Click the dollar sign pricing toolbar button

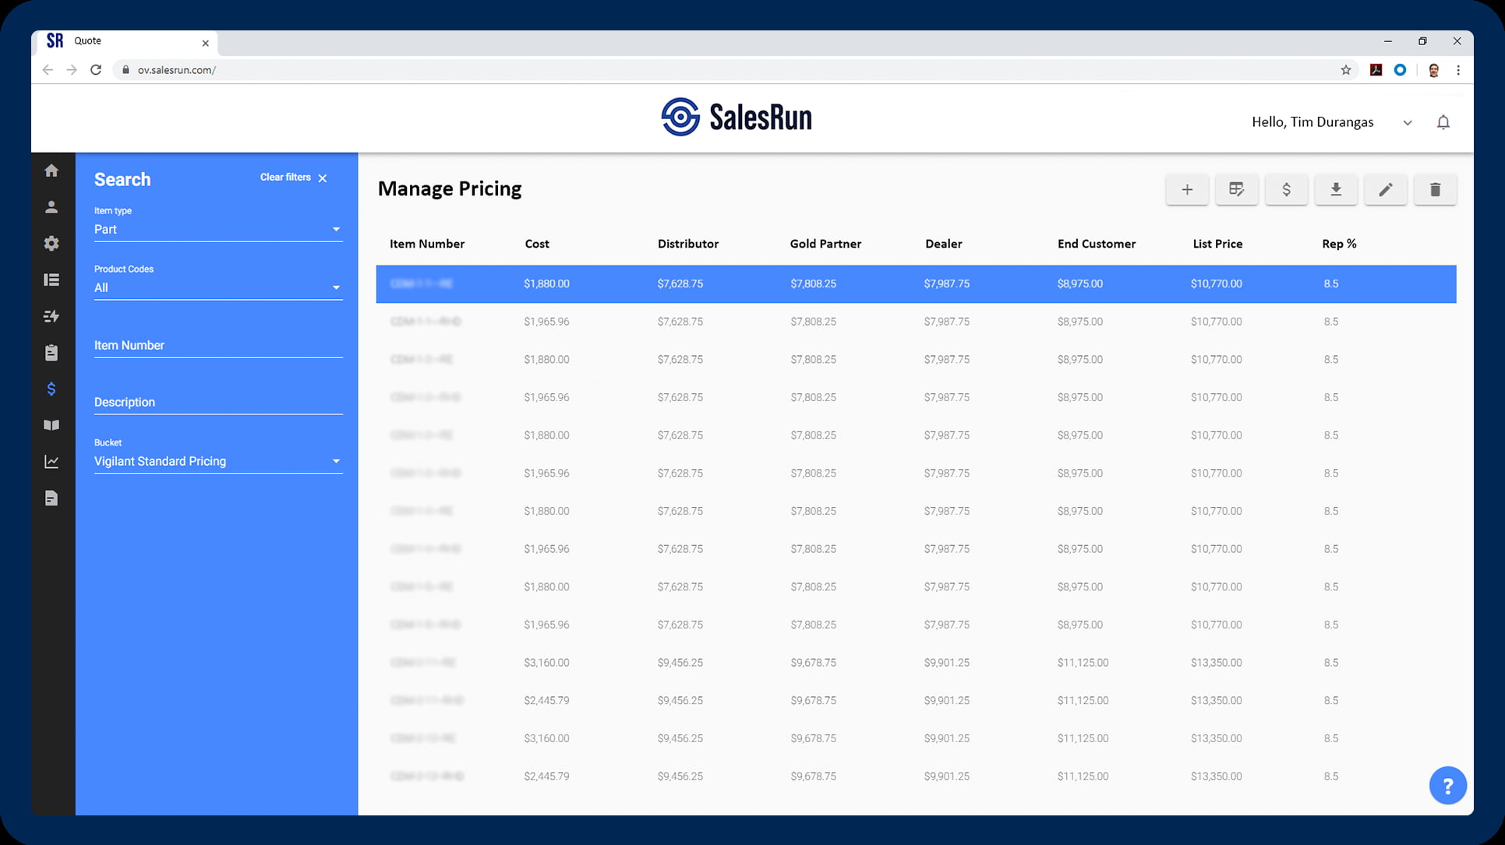pyautogui.click(x=1286, y=189)
